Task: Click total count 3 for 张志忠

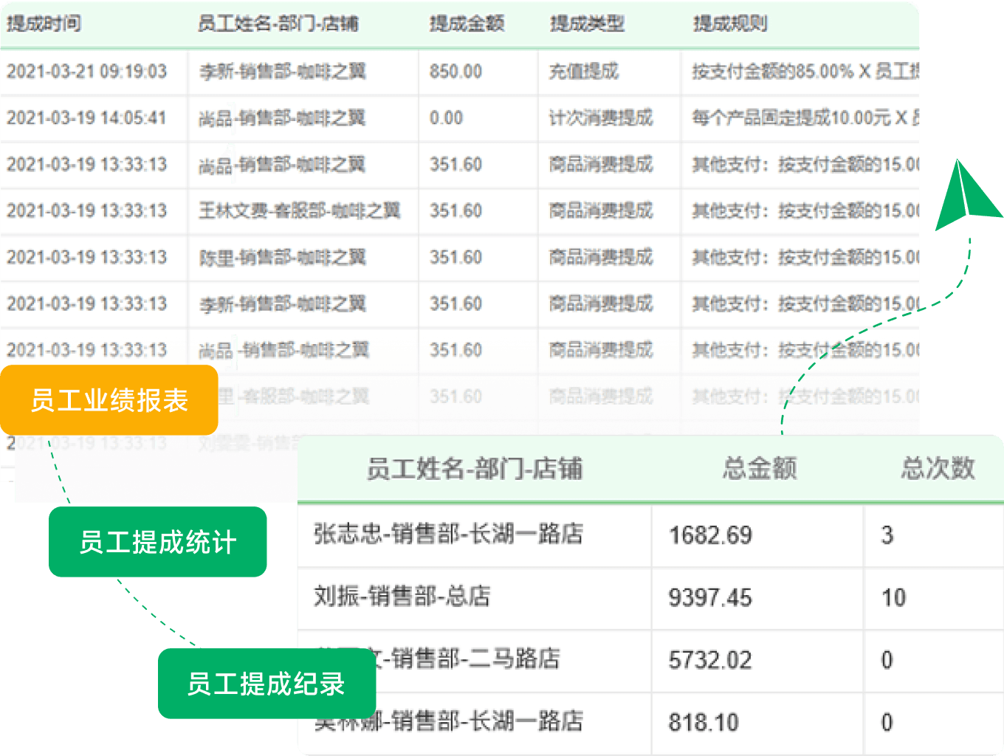Action: pyautogui.click(x=887, y=535)
